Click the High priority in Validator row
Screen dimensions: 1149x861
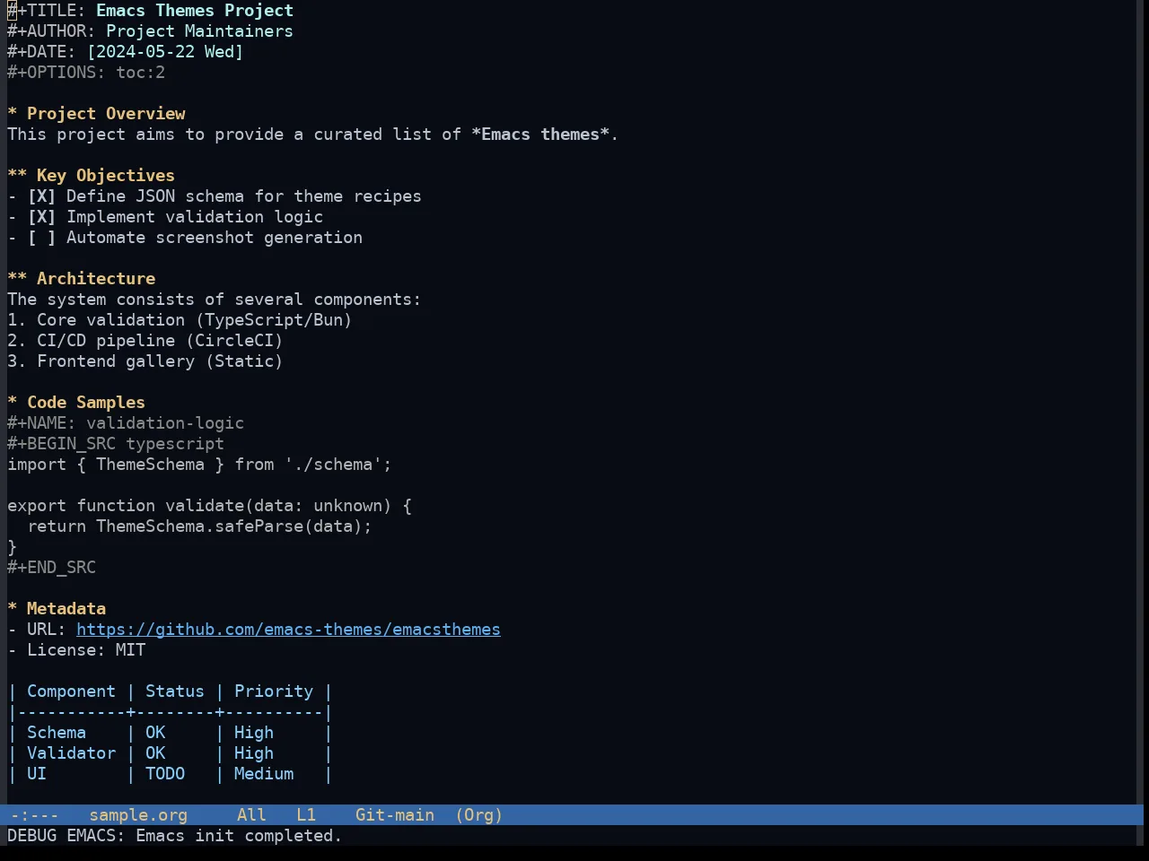254,753
